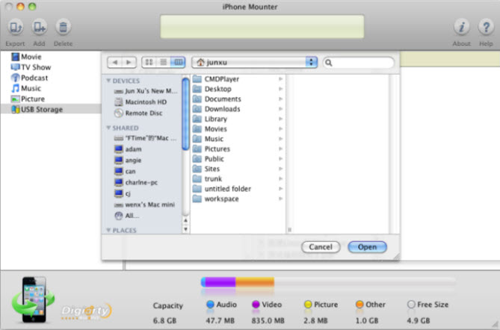Click the magenta Video legend dot
The image size is (500, 330).
(x=256, y=305)
